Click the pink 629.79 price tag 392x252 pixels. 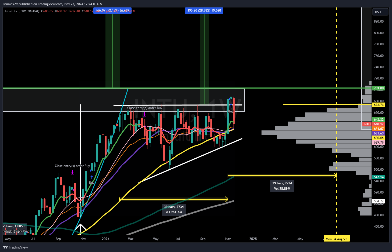(378, 143)
